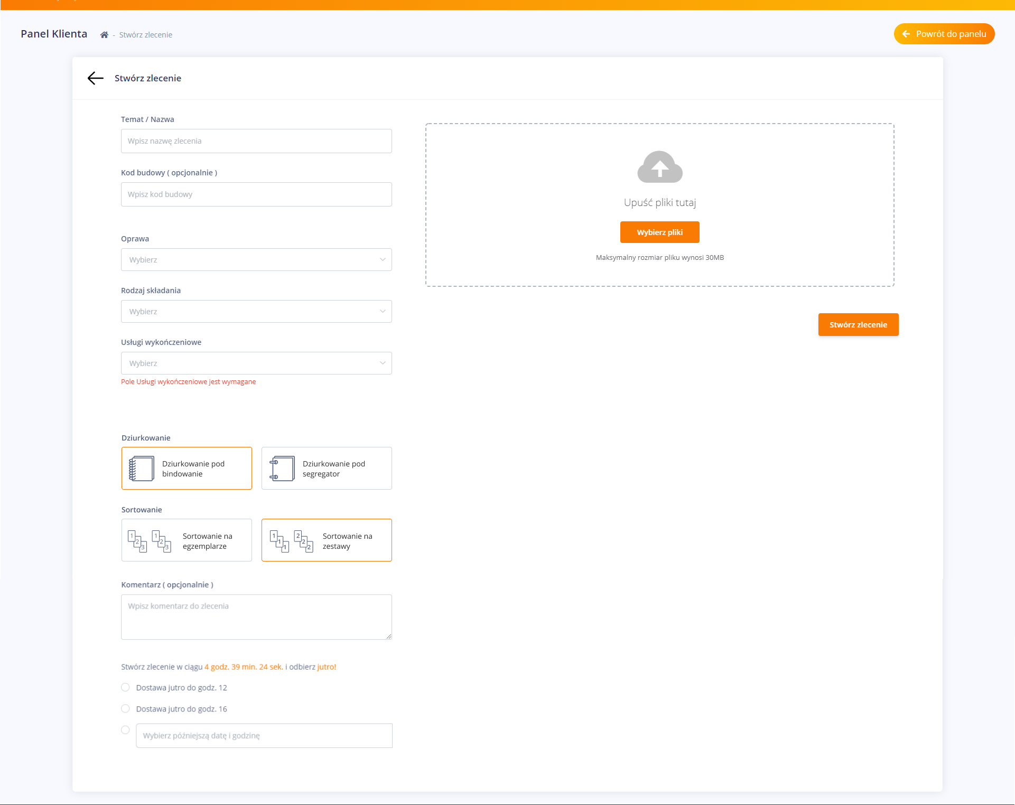This screenshot has width=1015, height=805.
Task: Click Stwórz zlecenie breadcrumb link
Action: pyautogui.click(x=145, y=35)
